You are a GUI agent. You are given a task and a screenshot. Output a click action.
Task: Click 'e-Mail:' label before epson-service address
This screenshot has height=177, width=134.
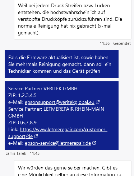(x=16, y=143)
